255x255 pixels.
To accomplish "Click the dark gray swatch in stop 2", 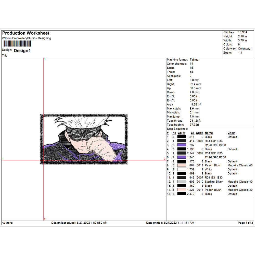I will coord(182,141).
